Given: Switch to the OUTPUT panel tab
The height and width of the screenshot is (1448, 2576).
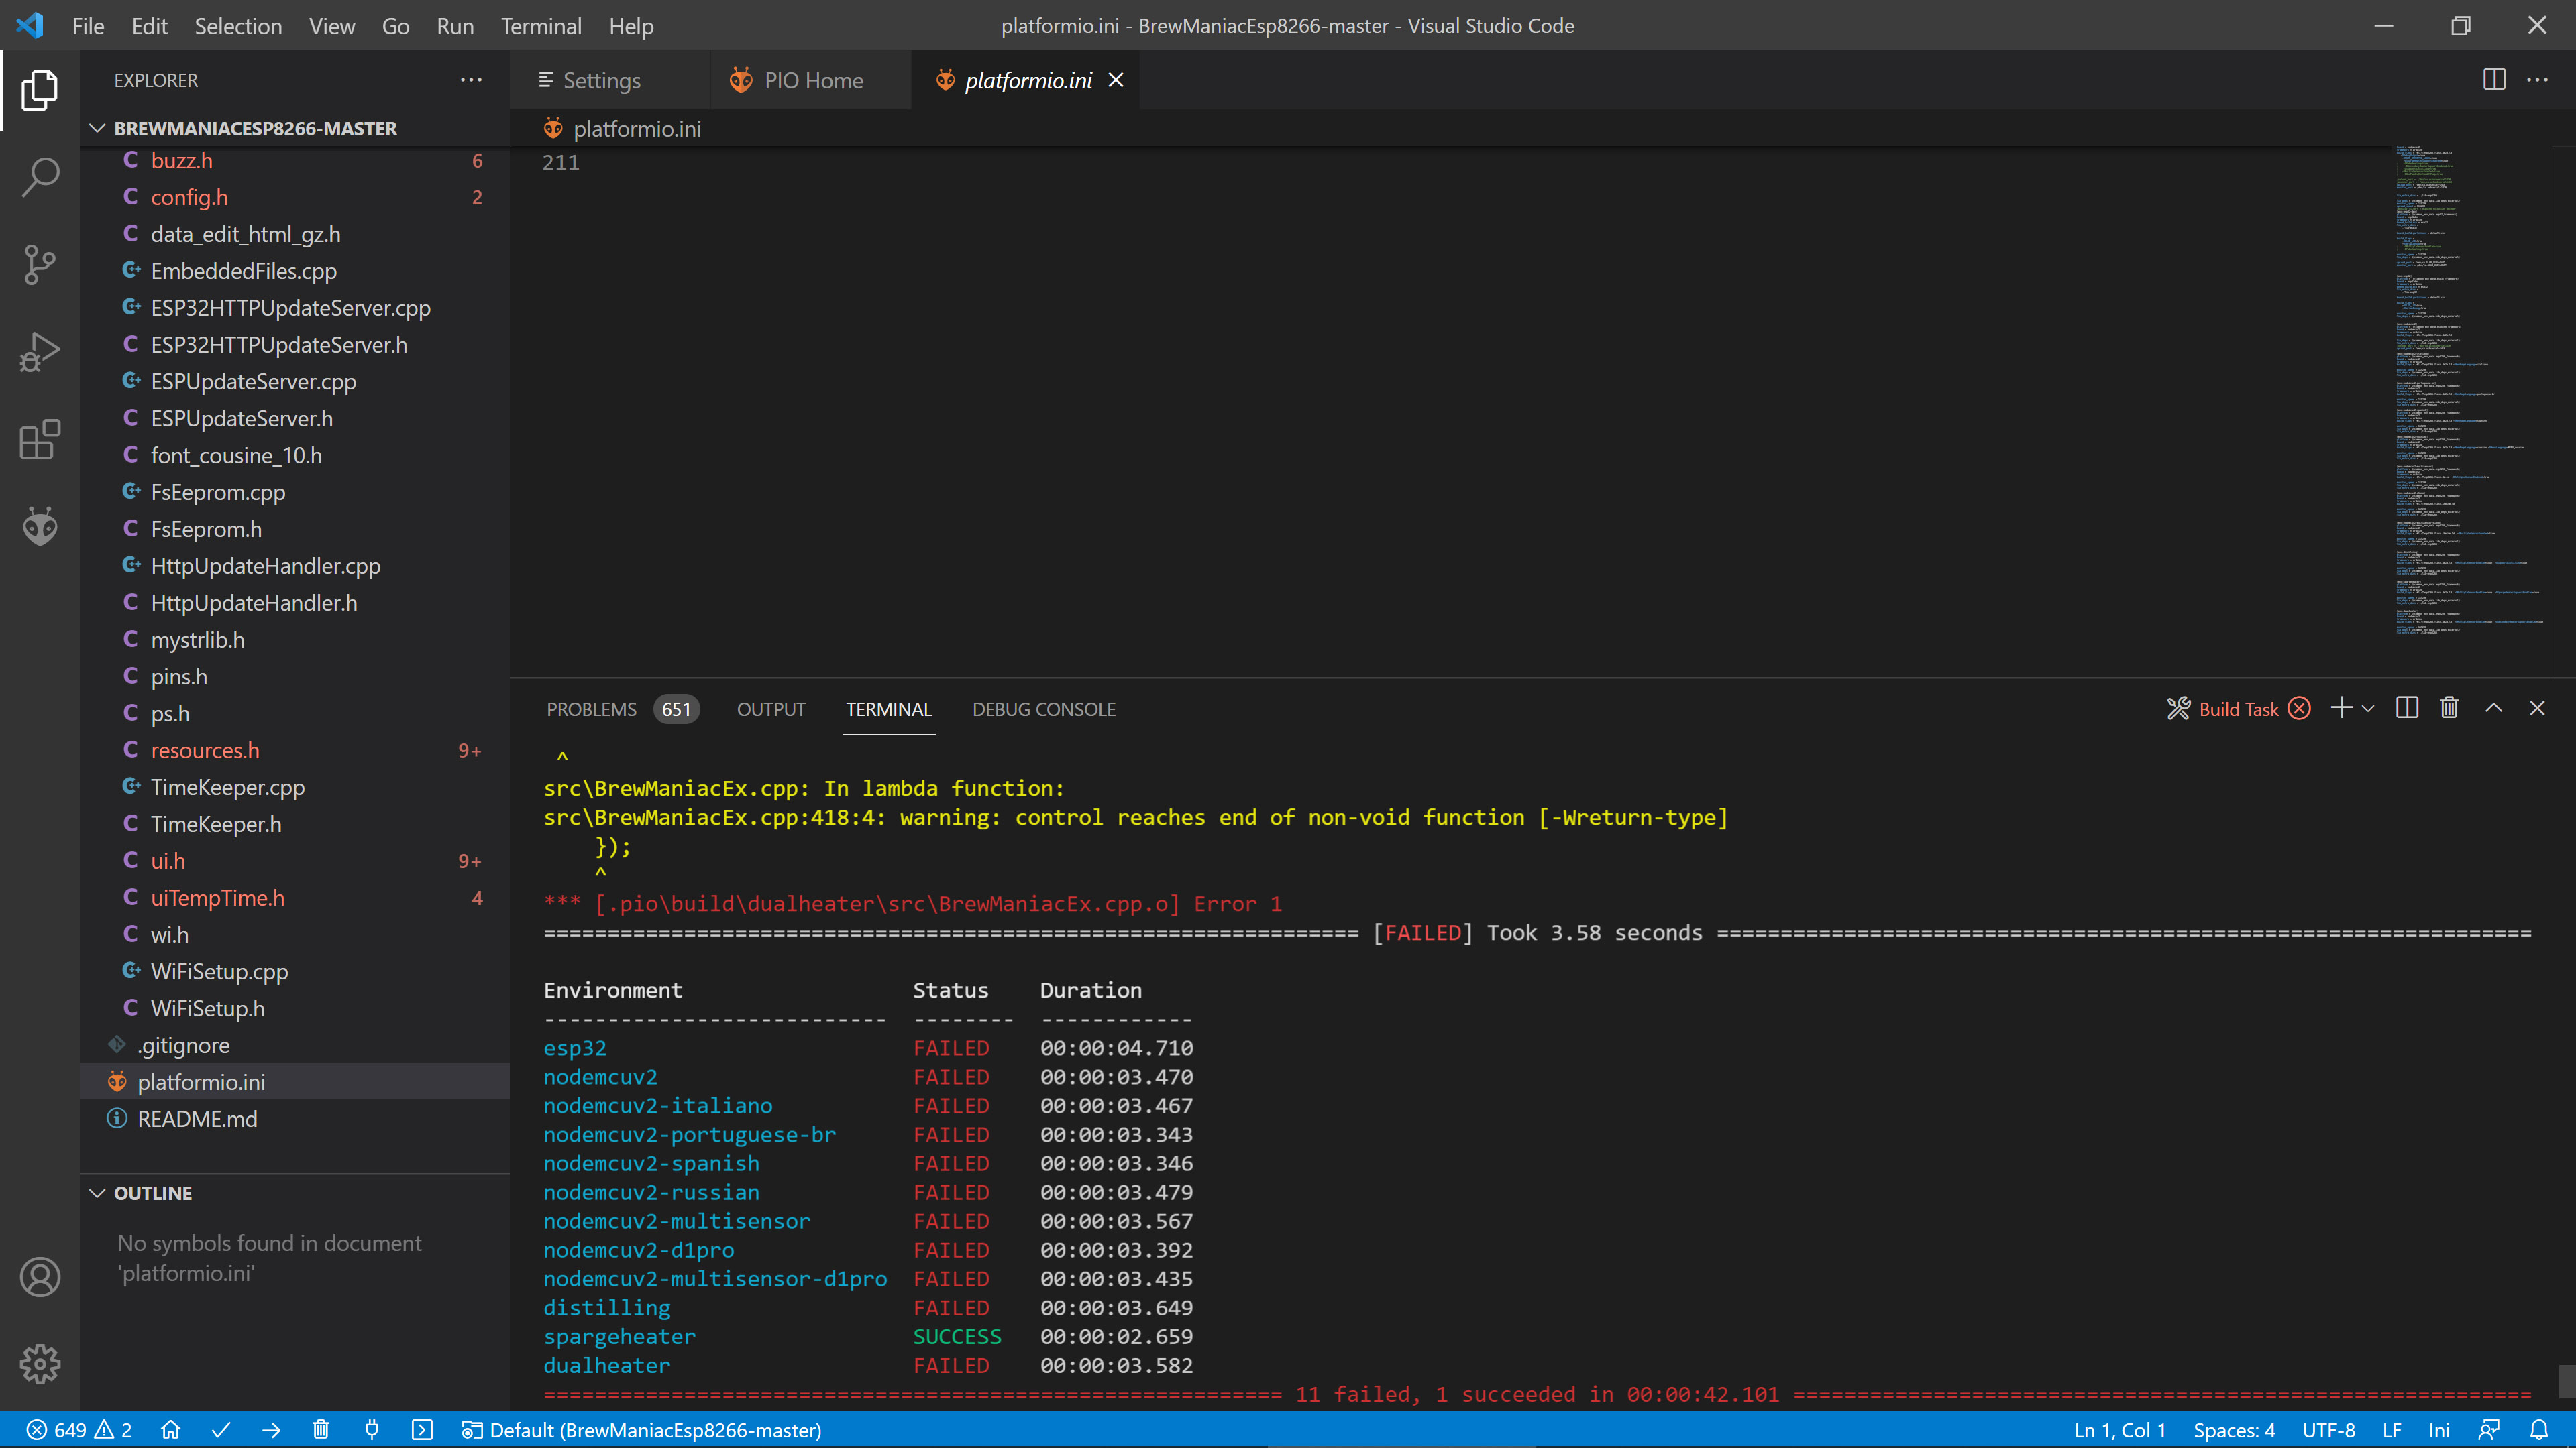Looking at the screenshot, I should [771, 709].
